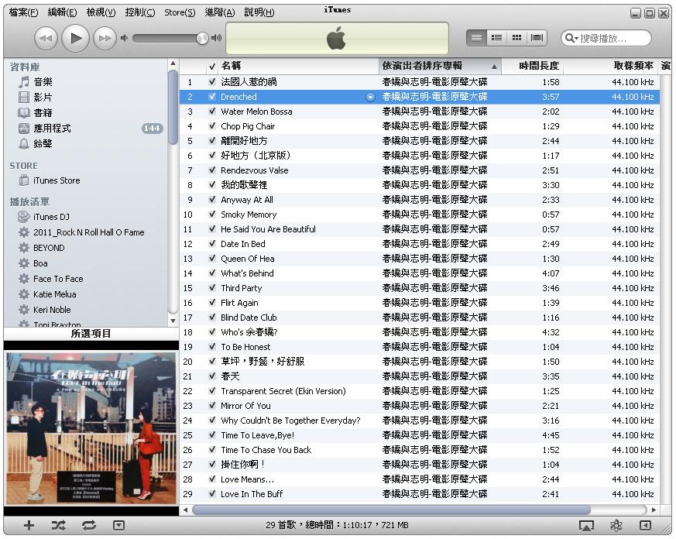676x539 pixels.
Task: Click the max-volume speaker icon
Action: (x=216, y=39)
